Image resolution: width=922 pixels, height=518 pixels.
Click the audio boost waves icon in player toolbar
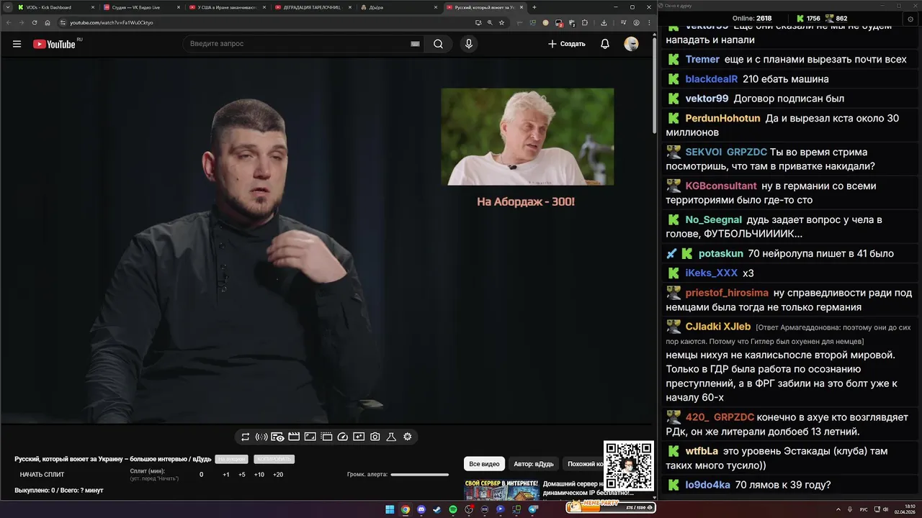click(261, 437)
